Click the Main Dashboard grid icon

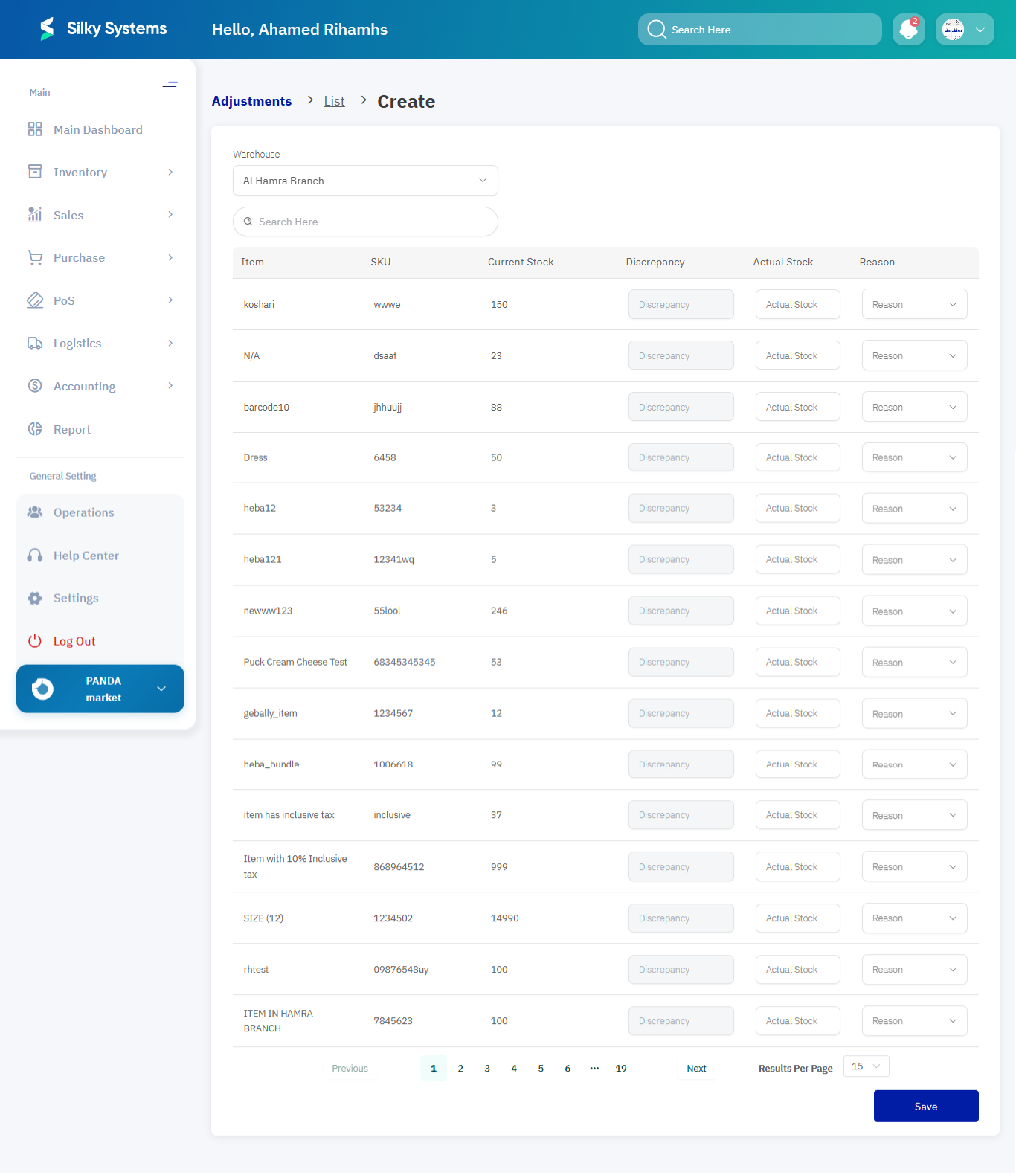pyautogui.click(x=35, y=129)
